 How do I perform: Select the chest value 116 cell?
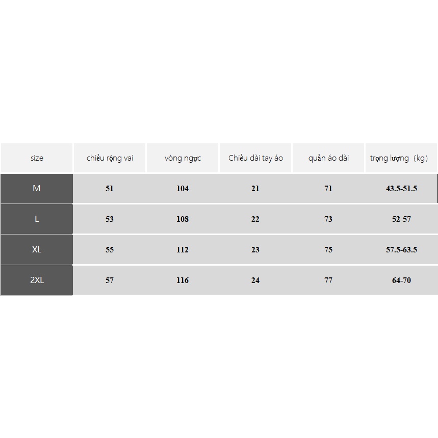pos(183,280)
